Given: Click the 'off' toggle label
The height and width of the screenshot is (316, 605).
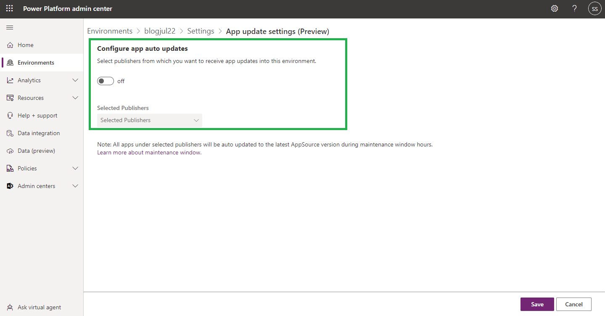Looking at the screenshot, I should (x=121, y=81).
